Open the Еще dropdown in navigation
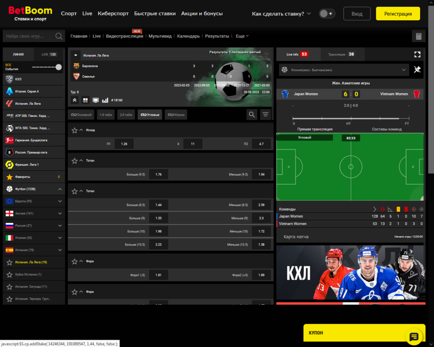This screenshot has height=347, width=434. pos(242,36)
